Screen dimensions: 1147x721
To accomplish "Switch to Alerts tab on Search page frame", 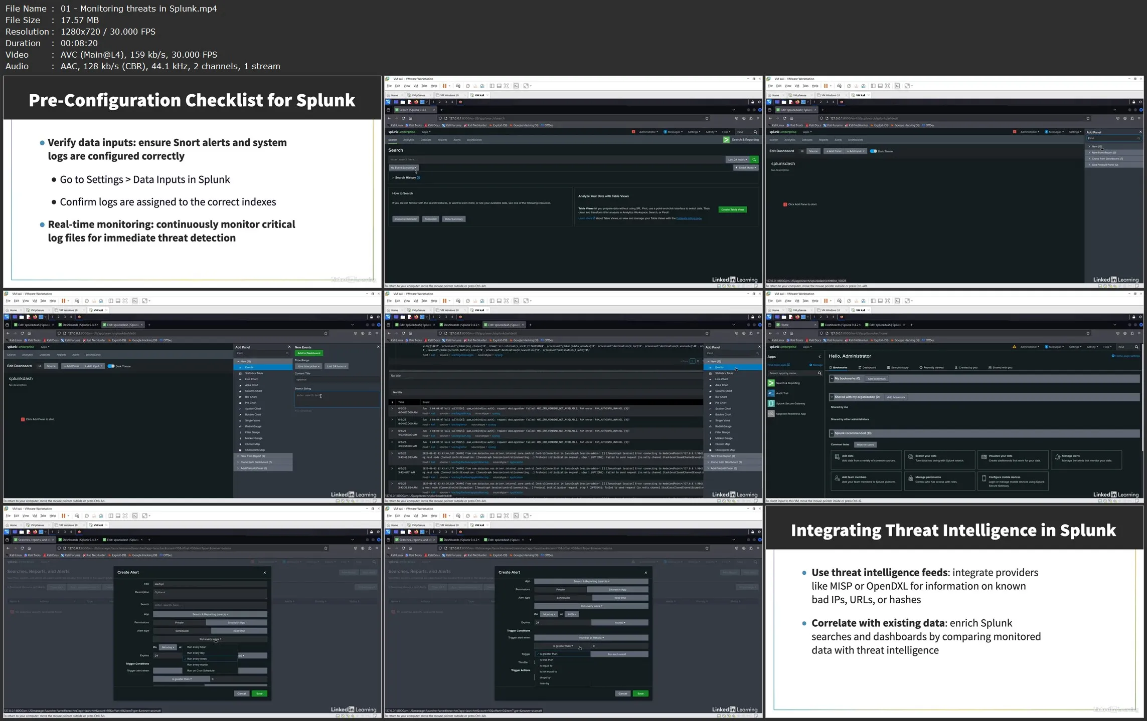I will 457,140.
